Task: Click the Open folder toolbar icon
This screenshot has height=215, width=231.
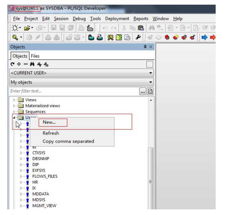Action: [27, 28]
